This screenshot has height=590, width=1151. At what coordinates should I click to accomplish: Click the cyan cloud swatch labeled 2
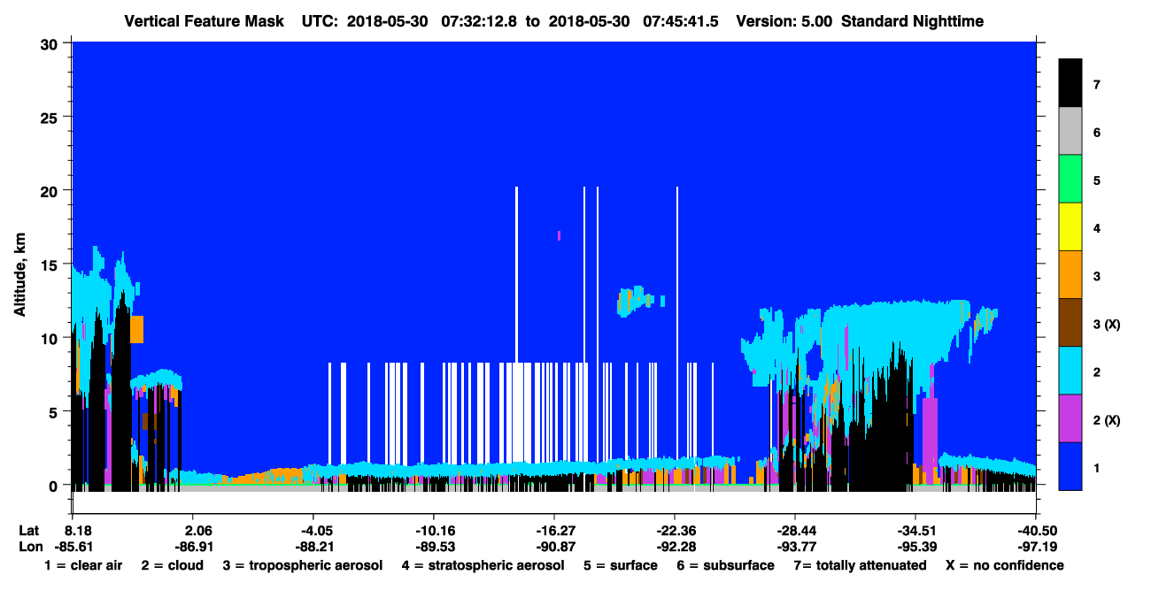[x=1070, y=371]
